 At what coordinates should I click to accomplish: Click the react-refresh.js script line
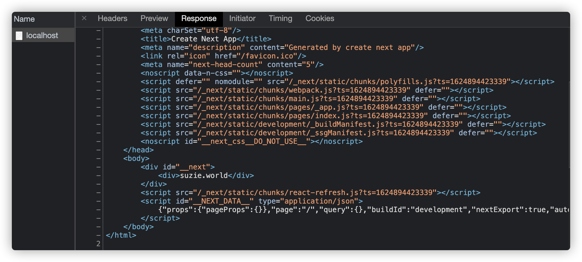click(310, 193)
